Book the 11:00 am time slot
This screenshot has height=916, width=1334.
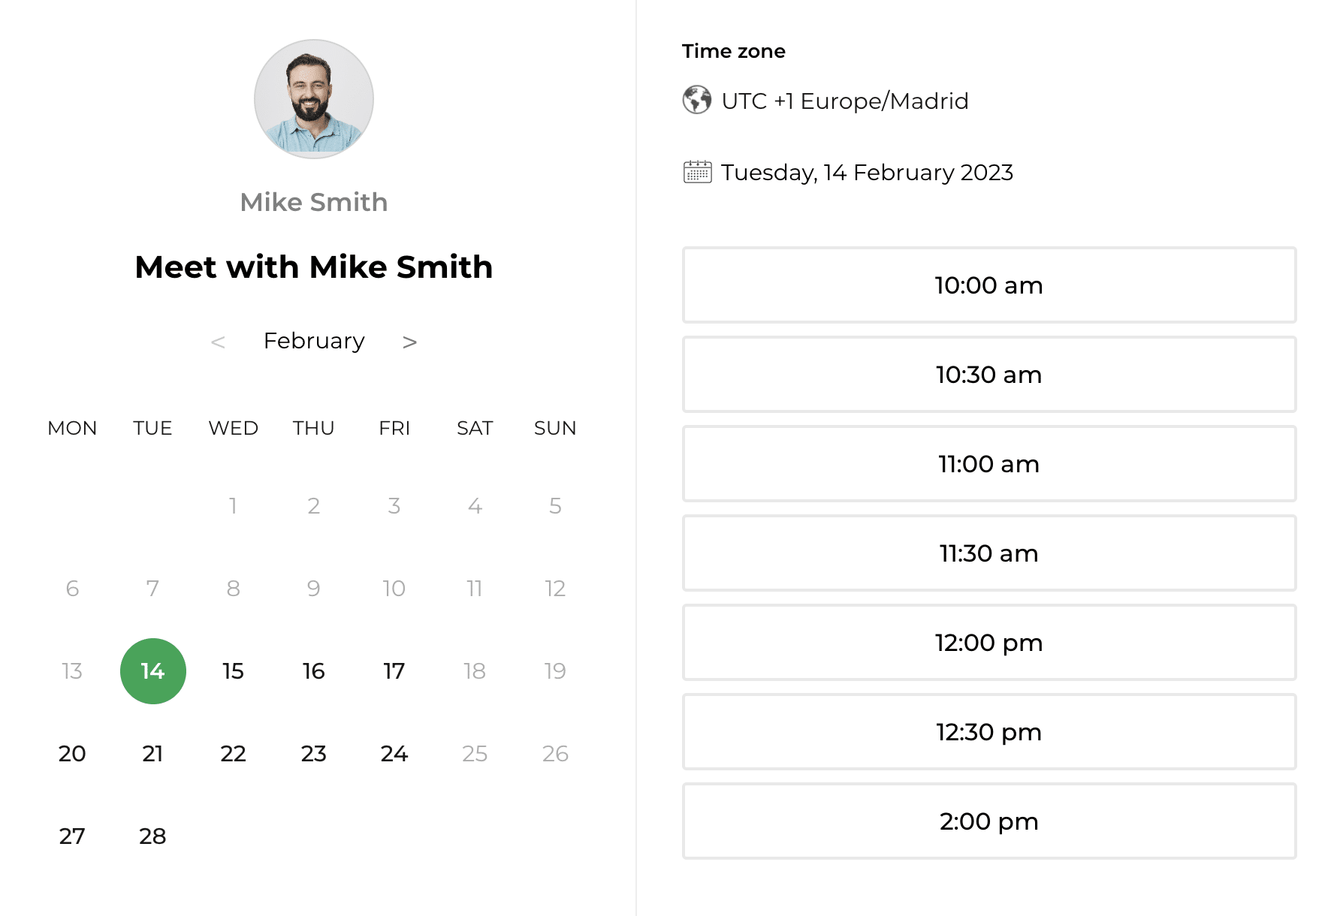tap(989, 464)
